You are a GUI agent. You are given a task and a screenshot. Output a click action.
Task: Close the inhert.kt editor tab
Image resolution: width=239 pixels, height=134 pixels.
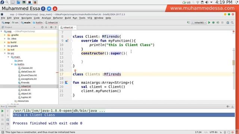point(75,28)
